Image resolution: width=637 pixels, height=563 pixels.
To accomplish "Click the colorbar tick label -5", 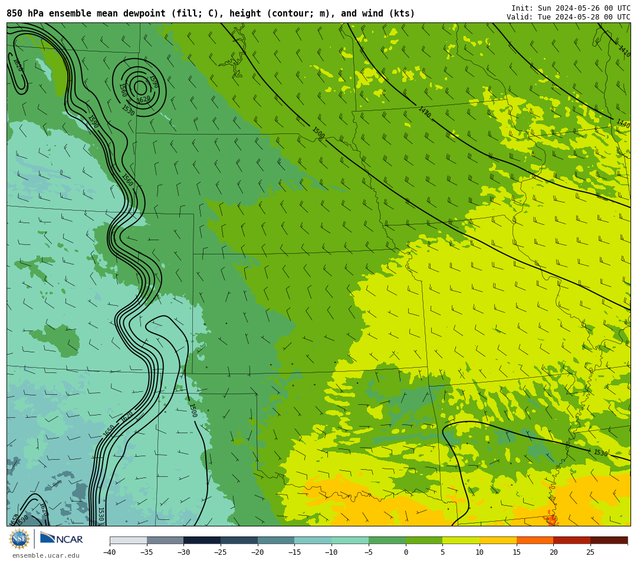I will [x=369, y=552].
